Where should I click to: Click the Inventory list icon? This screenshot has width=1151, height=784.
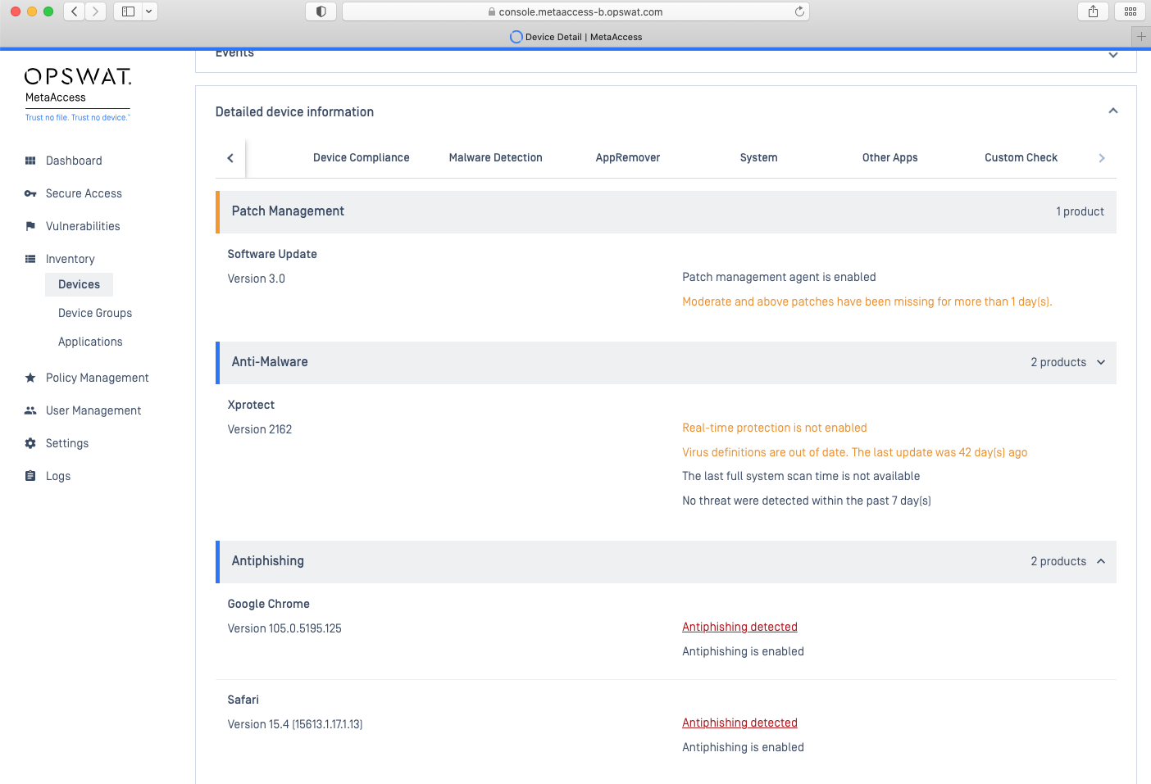coord(30,259)
